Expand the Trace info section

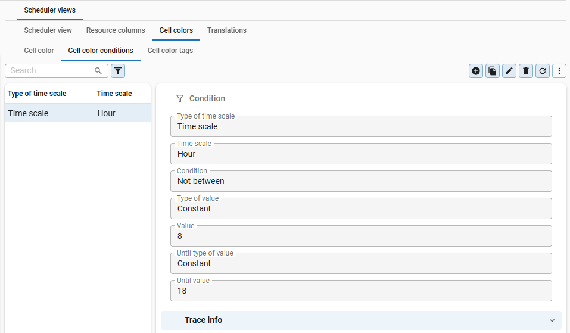[204, 320]
